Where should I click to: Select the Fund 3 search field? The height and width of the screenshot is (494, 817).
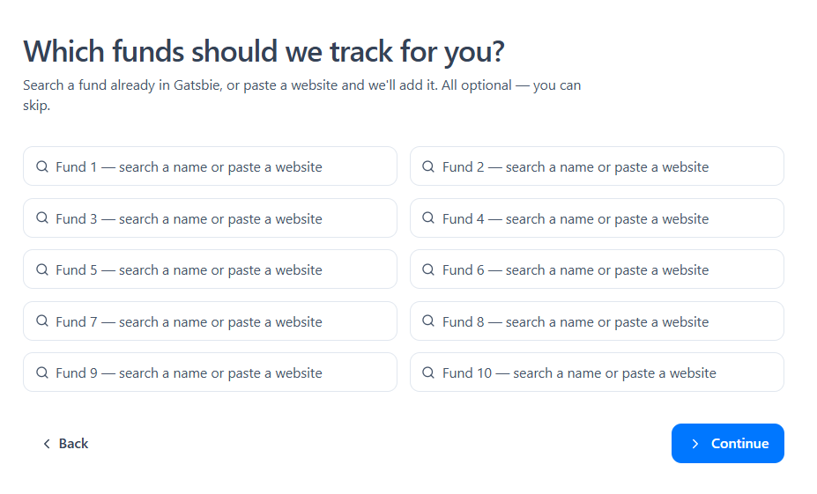point(210,218)
